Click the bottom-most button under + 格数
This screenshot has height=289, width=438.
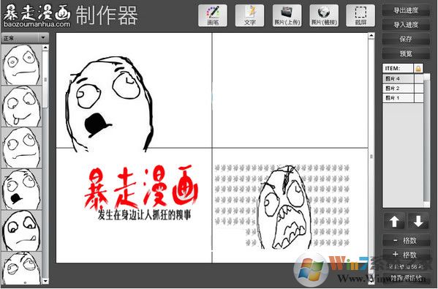406,278
